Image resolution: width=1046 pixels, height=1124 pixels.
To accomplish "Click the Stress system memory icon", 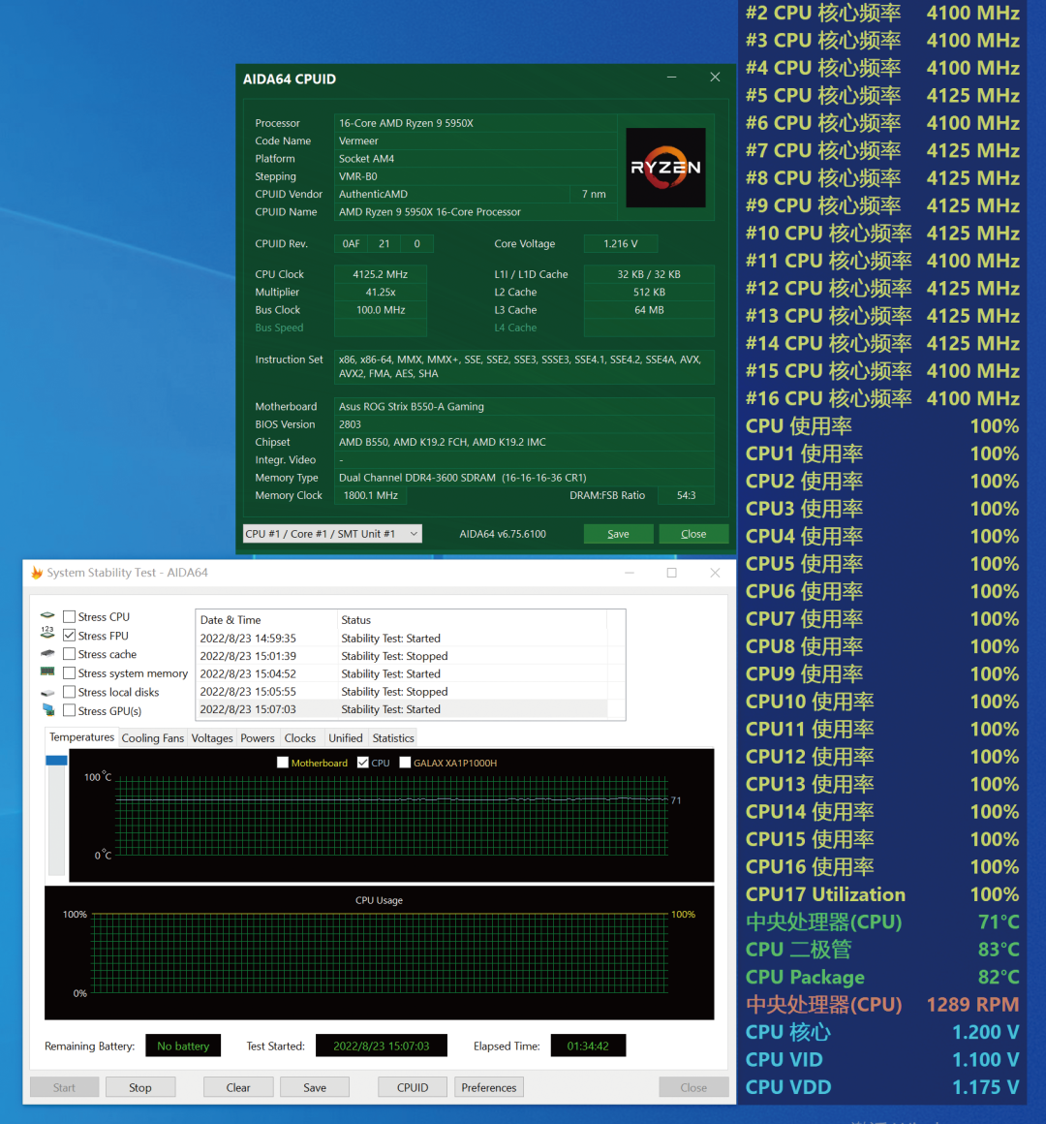I will tap(47, 672).
